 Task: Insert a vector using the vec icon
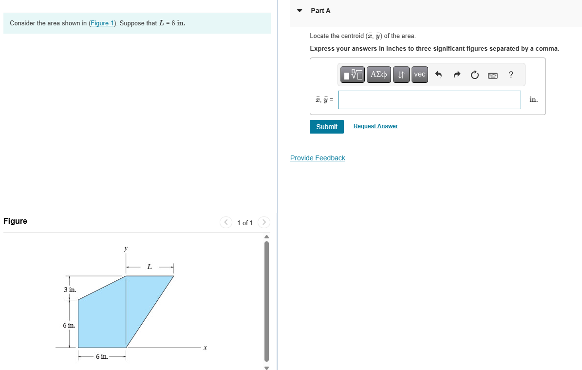click(419, 75)
